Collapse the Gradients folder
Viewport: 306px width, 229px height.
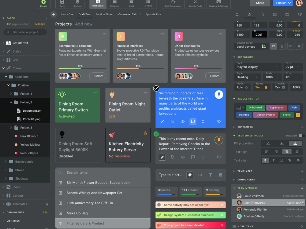click(6, 77)
